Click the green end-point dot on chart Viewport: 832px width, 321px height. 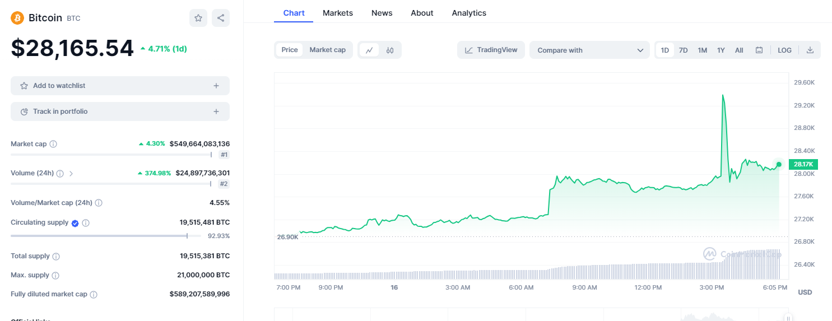(779, 164)
